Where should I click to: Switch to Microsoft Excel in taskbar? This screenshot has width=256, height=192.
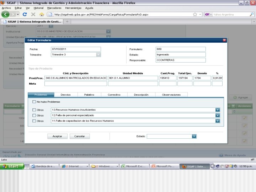pyautogui.click(x=134, y=166)
